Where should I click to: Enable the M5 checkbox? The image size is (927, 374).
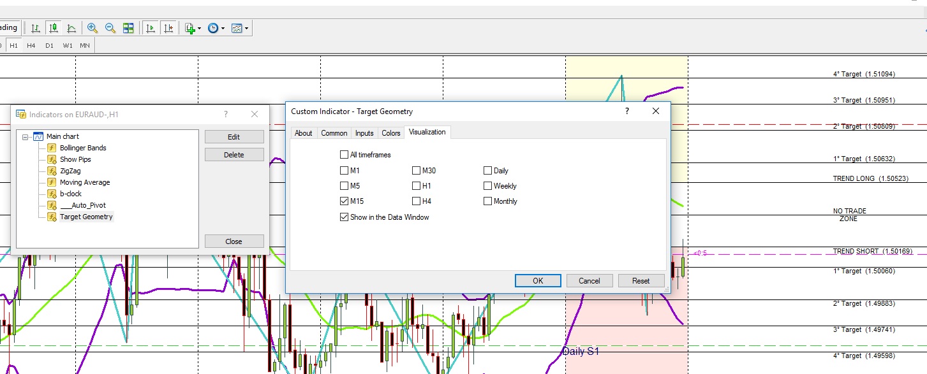345,186
